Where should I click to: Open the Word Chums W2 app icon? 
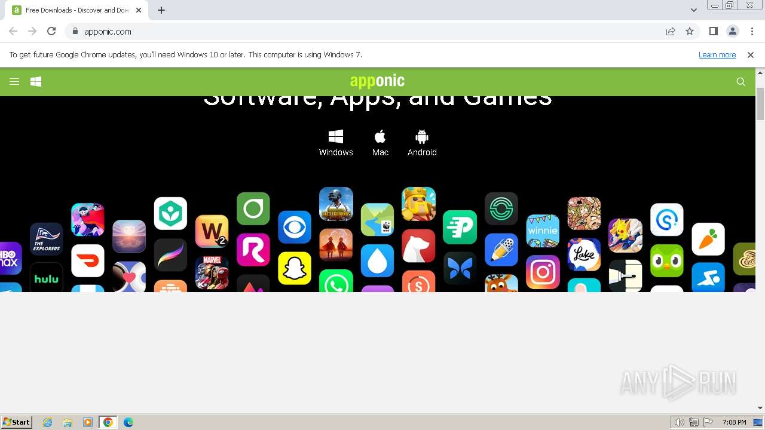(212, 231)
